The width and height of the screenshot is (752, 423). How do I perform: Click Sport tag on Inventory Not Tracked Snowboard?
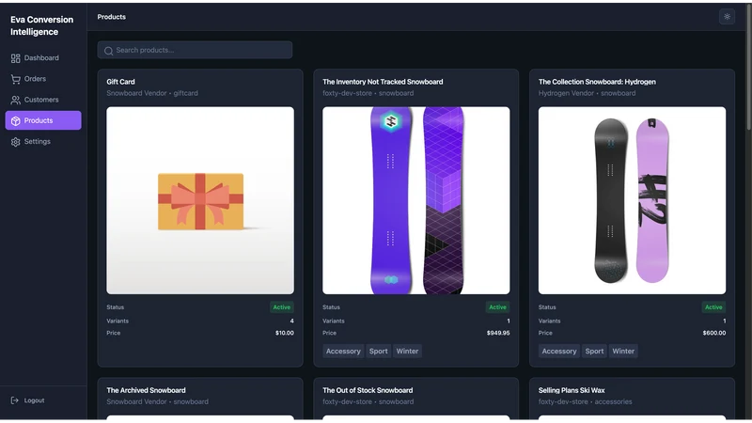pos(378,352)
